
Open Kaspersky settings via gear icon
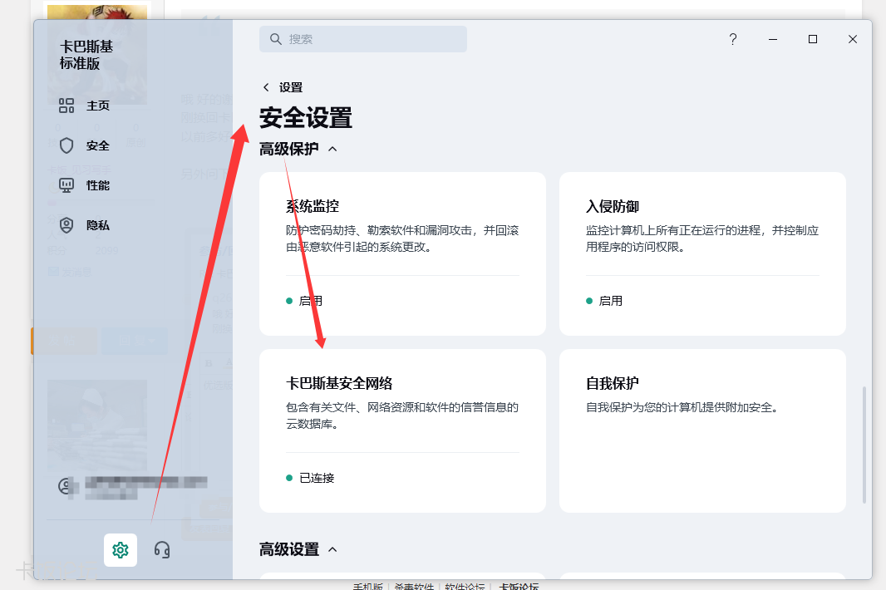120,550
